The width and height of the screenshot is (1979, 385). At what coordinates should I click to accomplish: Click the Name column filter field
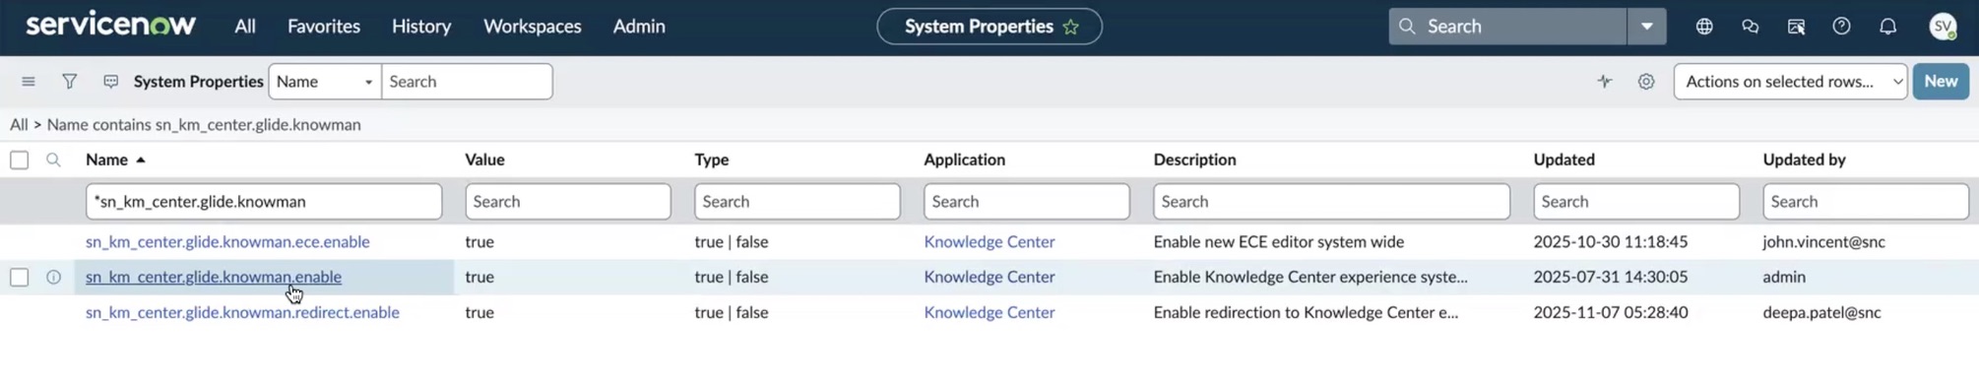[x=264, y=201]
